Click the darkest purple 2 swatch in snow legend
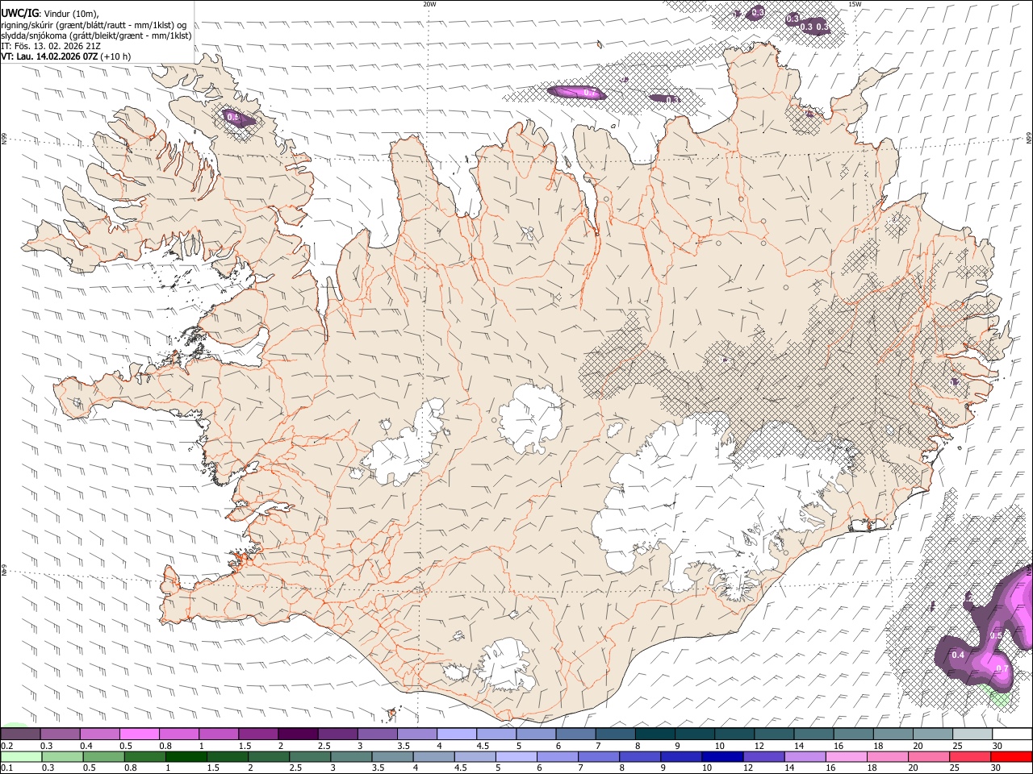 click(297, 734)
